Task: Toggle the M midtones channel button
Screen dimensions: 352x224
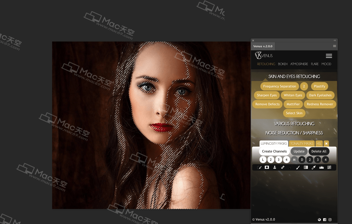Action: (x=294, y=159)
